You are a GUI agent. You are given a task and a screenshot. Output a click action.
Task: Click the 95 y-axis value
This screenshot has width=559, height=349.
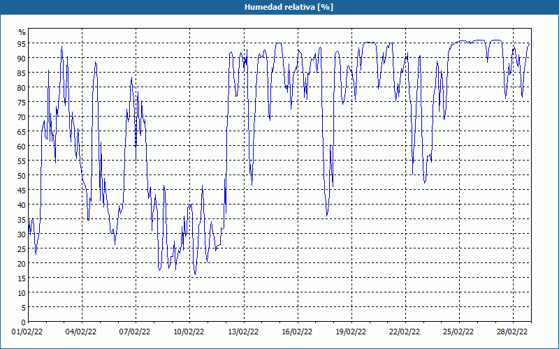(x=22, y=44)
